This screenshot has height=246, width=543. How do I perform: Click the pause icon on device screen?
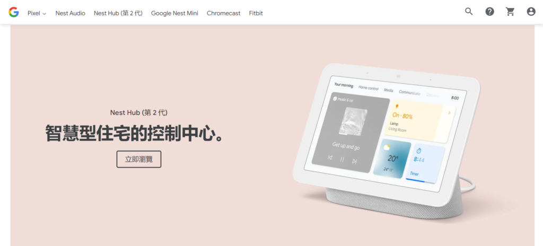point(342,160)
